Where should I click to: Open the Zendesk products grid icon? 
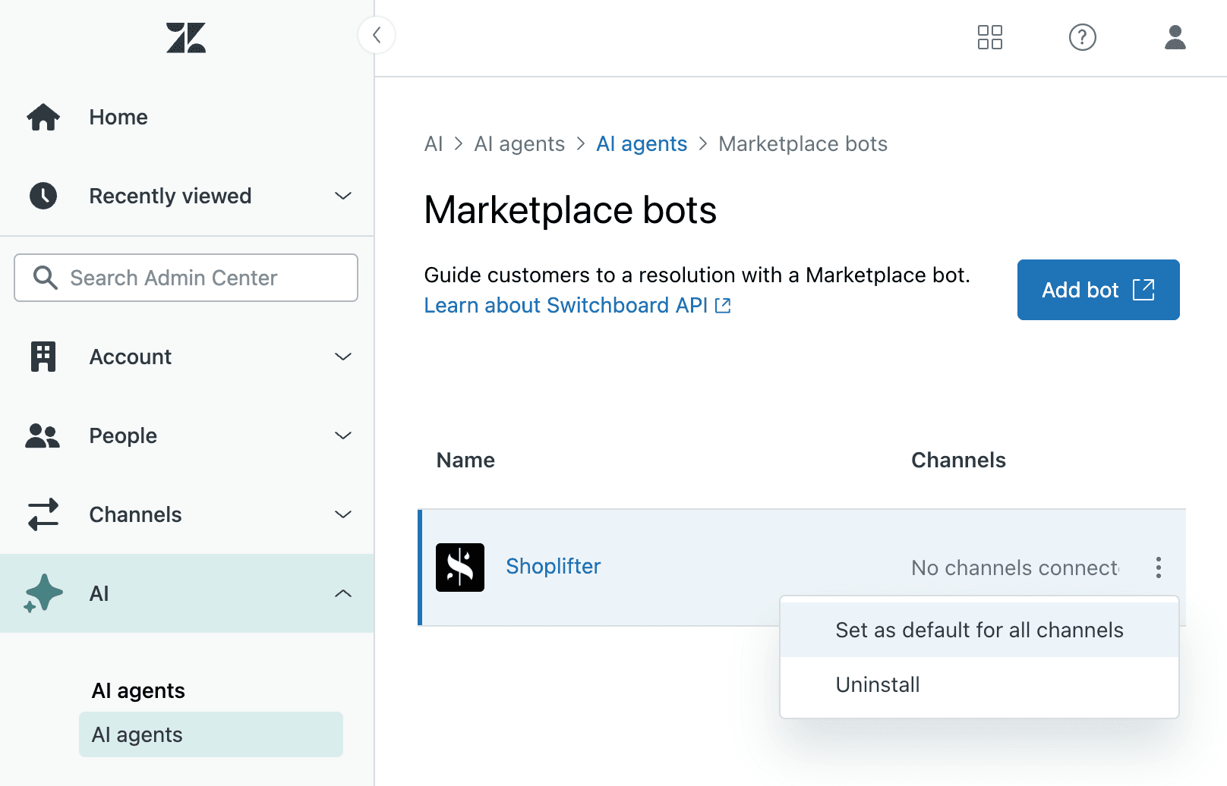tap(990, 37)
